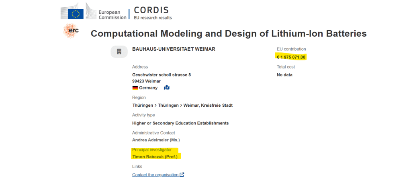This screenshot has width=411, height=184.
Task: Click Timon Rabczuk (Prof.) name
Action: 155,156
